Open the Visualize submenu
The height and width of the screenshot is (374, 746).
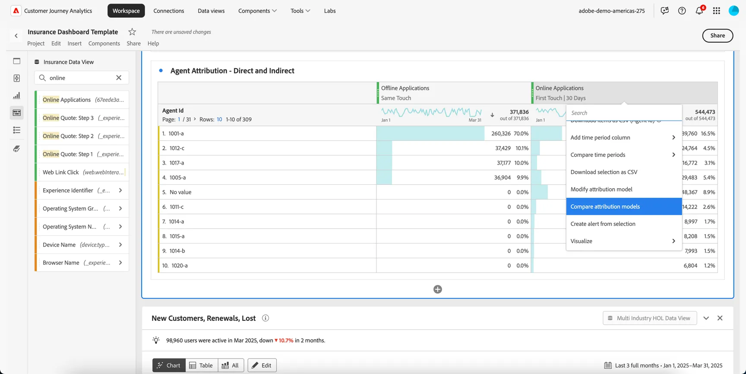click(x=624, y=241)
